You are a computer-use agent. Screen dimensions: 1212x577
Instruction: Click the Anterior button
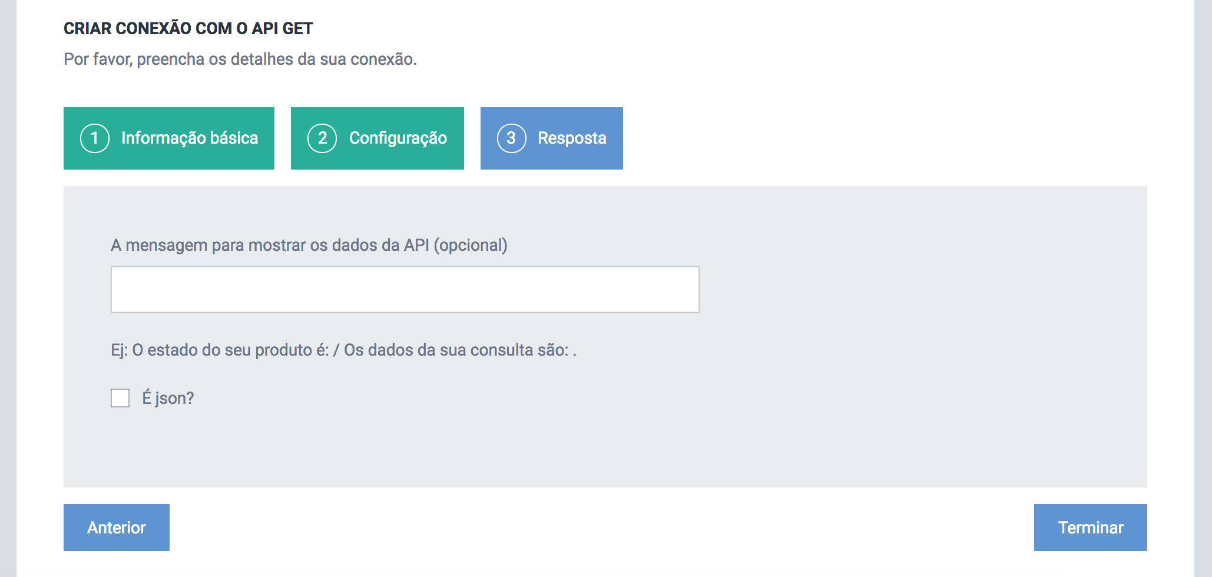[117, 528]
